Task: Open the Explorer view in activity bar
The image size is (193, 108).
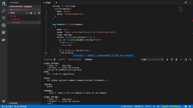Action: pyautogui.click(x=4, y=4)
